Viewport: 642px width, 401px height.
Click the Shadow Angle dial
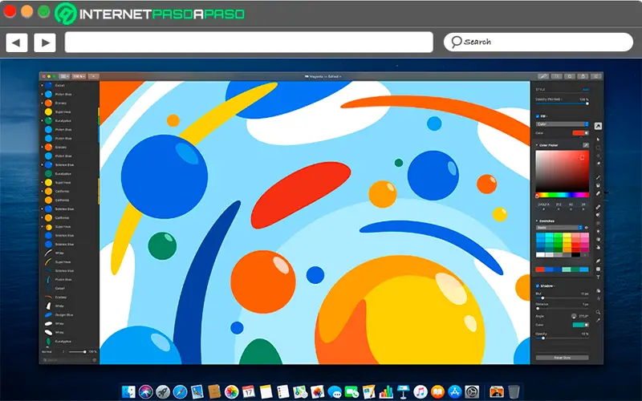click(574, 316)
